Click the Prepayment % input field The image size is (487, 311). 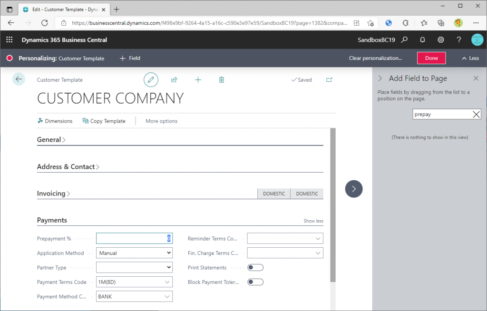[x=134, y=238]
